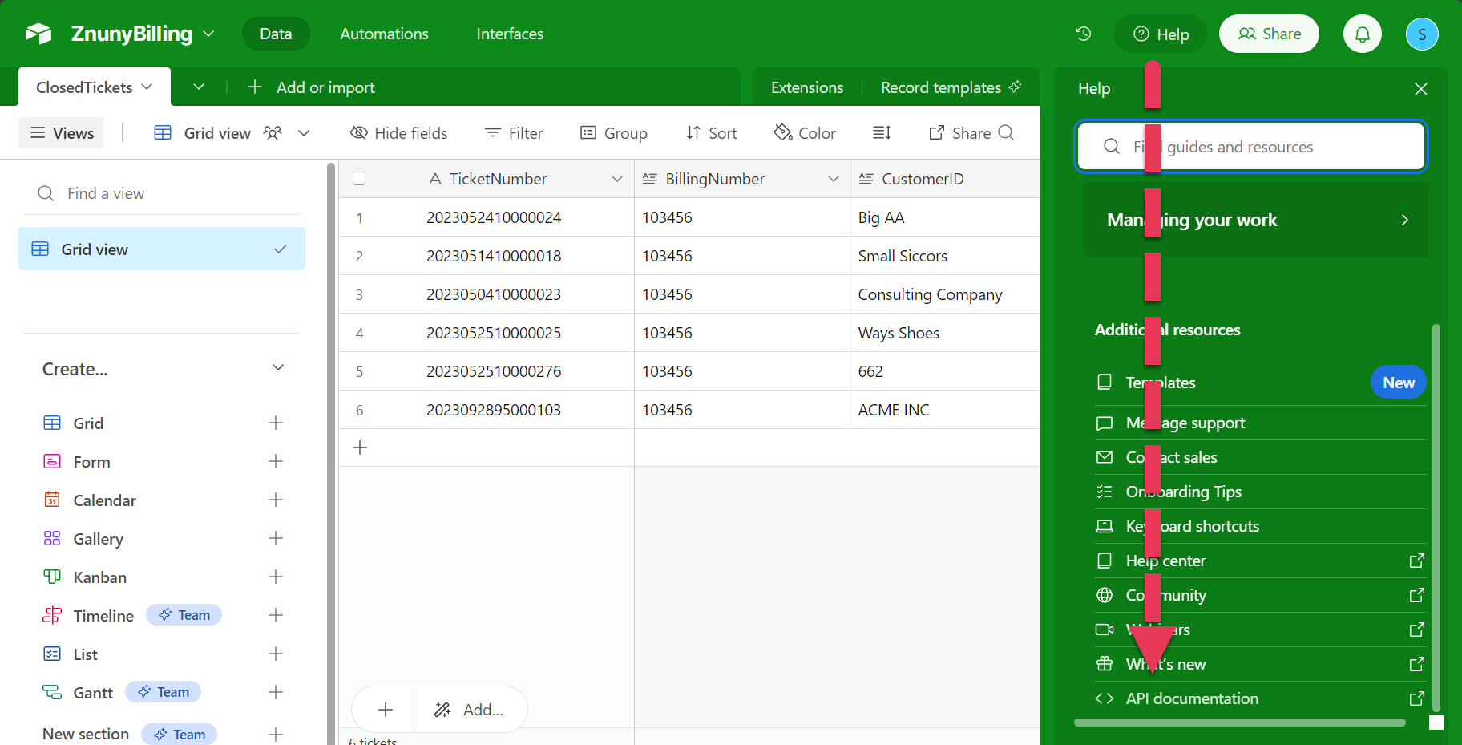The image size is (1462, 745).
Task: Open the Color records option
Action: tap(805, 133)
